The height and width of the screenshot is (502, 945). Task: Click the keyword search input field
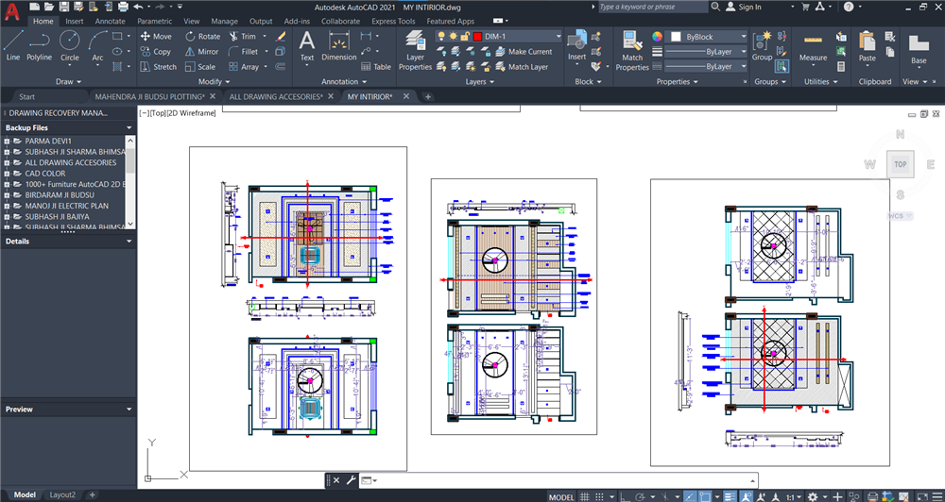click(x=652, y=7)
